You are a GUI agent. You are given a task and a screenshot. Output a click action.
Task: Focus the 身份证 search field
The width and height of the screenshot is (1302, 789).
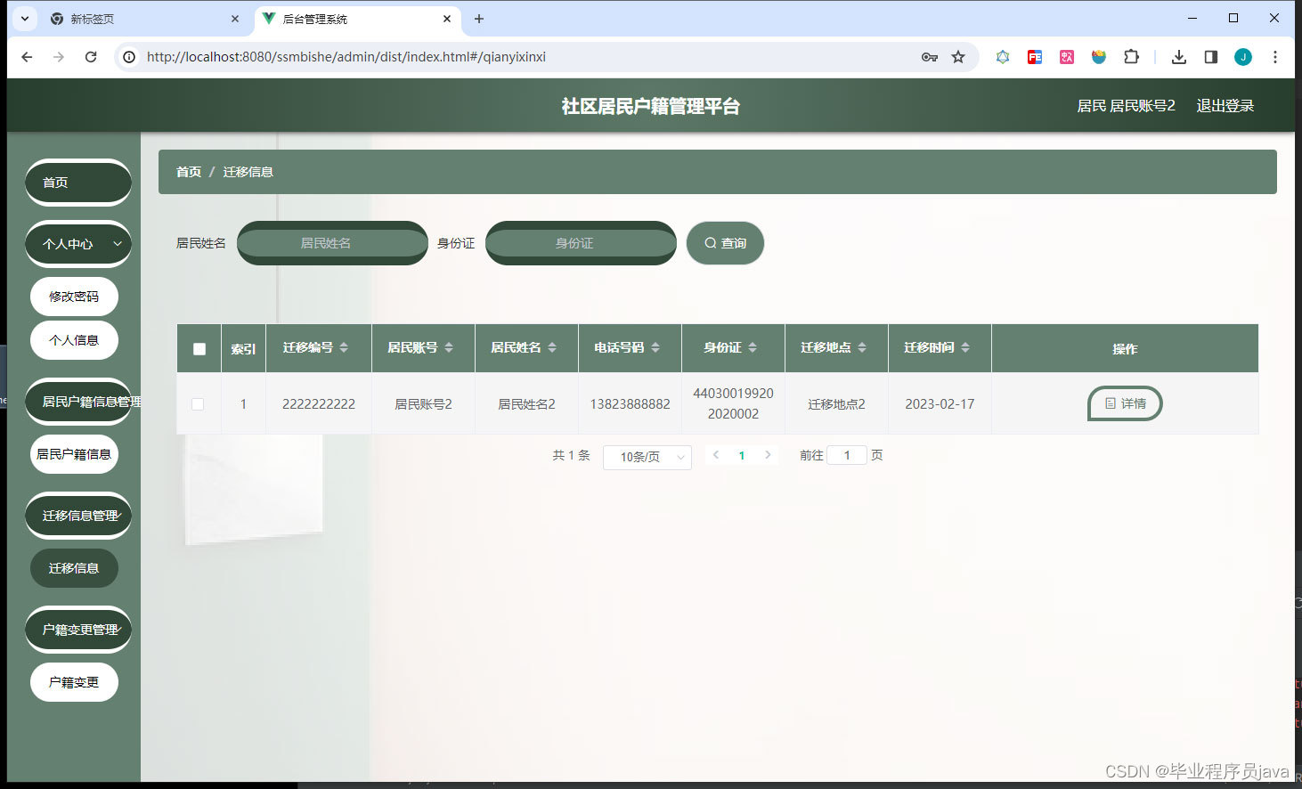[x=581, y=242]
